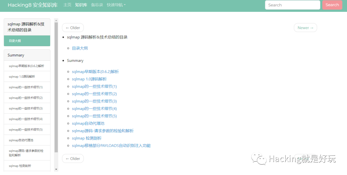Select sidebar item sqlmap的一些技术细节(5)
The image size is (347, 175).
27,129
